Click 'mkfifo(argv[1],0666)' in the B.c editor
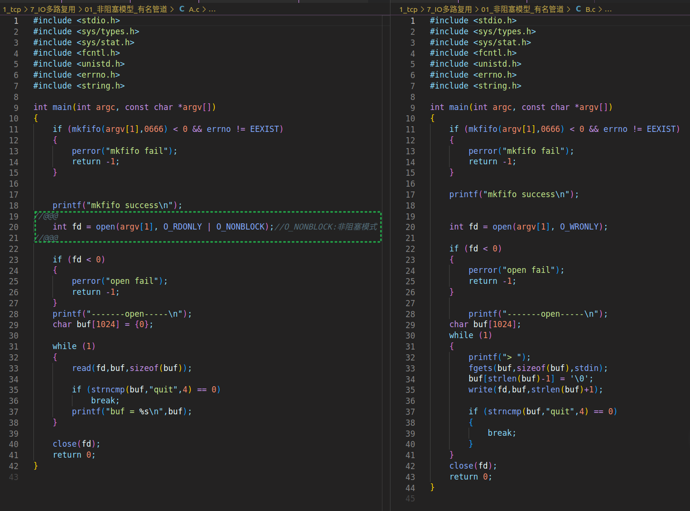 coord(516,129)
